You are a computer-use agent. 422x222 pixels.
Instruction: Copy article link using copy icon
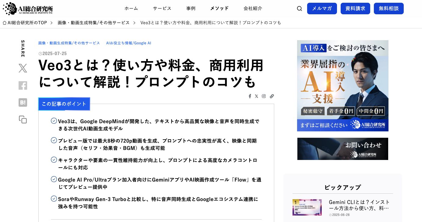(x=23, y=120)
